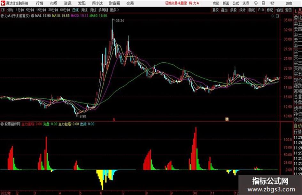The height and width of the screenshot is (195, 302).
Task: Open the 问小达 menu
Action: click(97, 3)
